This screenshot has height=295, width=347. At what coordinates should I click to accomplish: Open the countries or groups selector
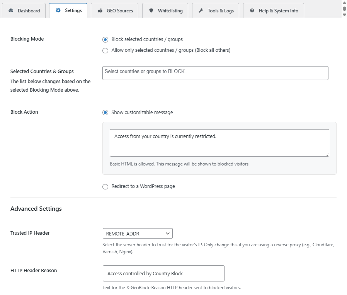(x=215, y=73)
